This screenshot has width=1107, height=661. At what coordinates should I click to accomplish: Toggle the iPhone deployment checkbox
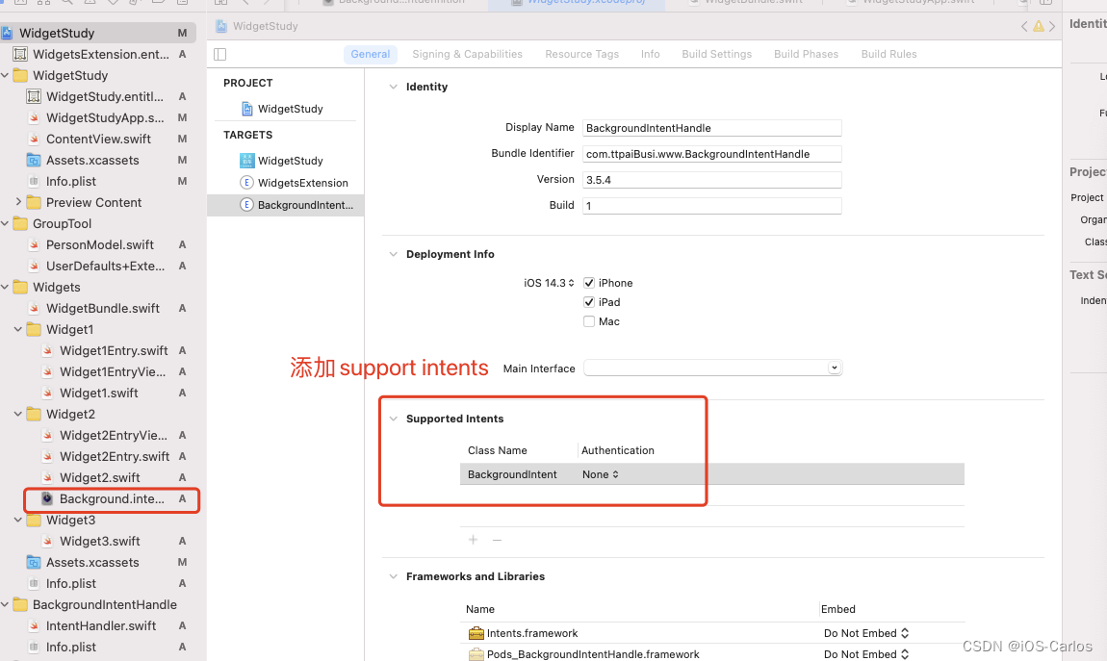pos(589,283)
